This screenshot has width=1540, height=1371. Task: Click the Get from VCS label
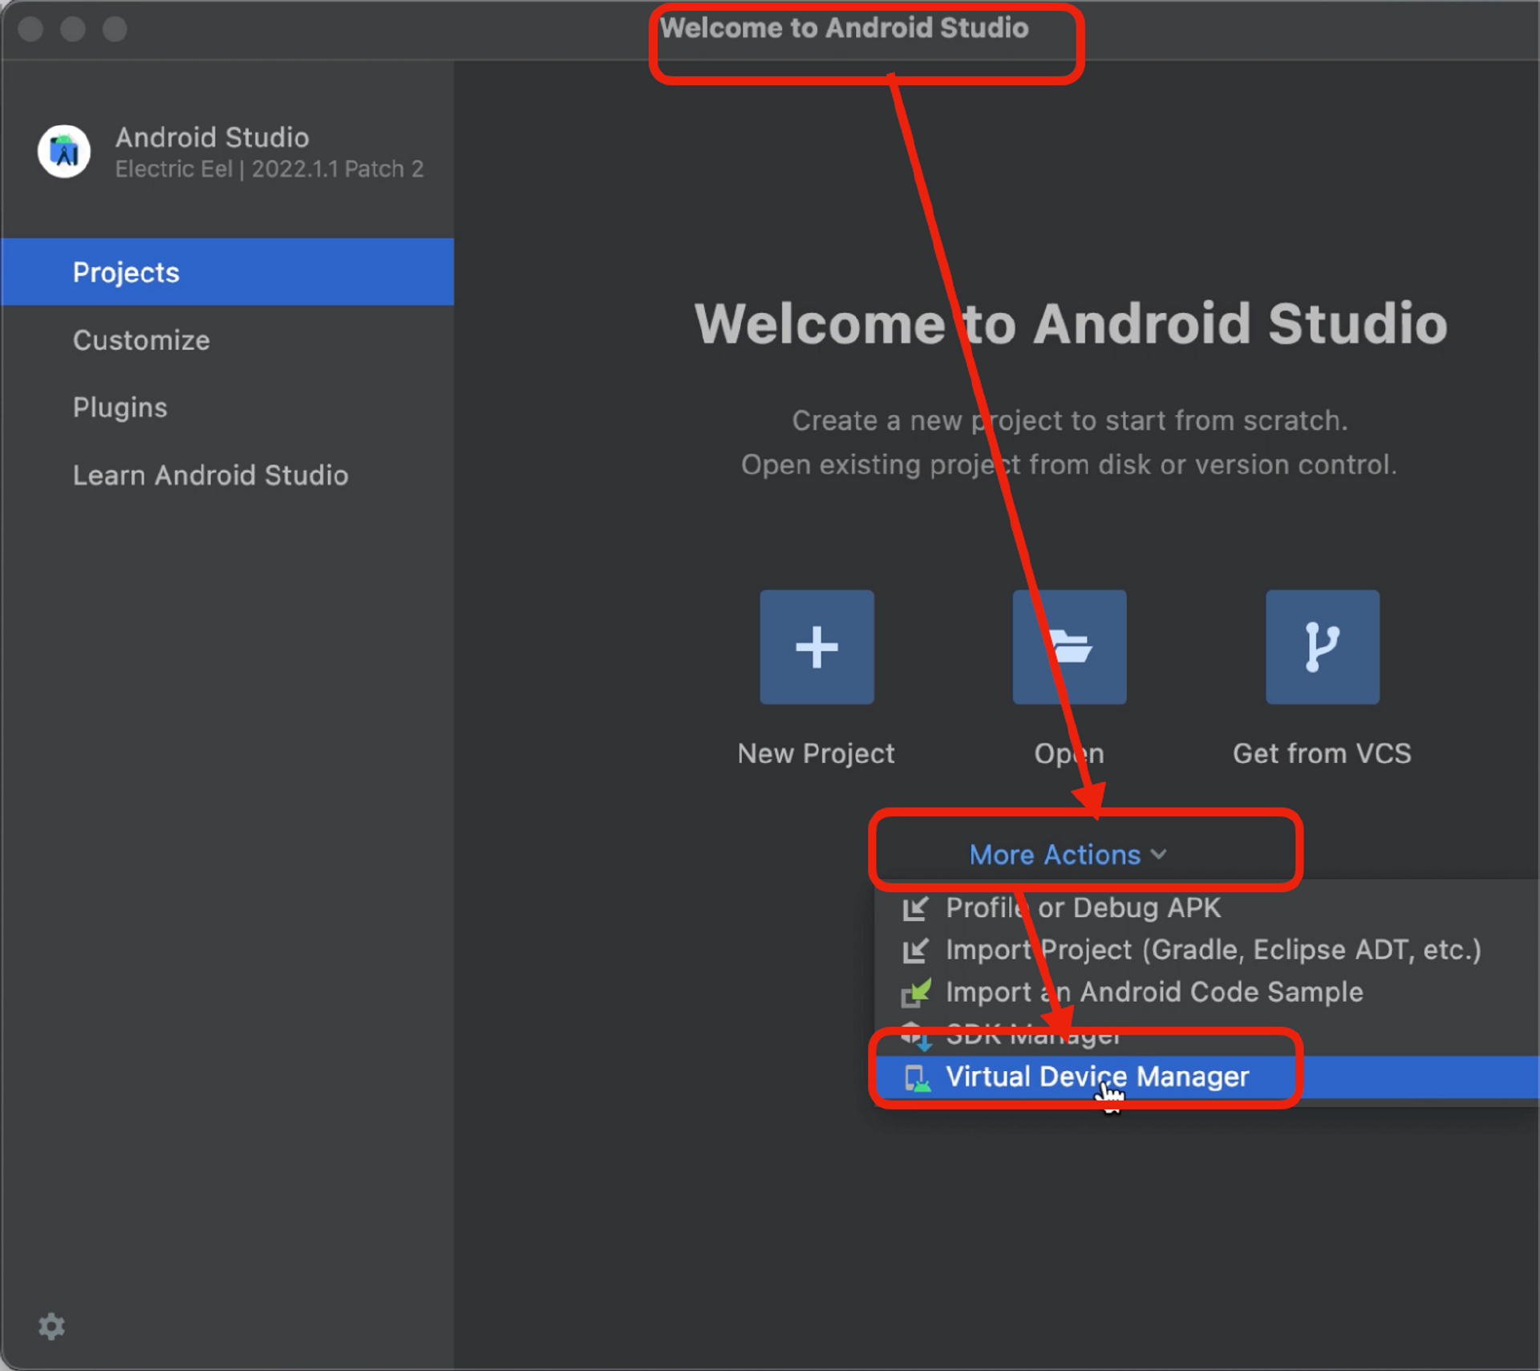pos(1322,754)
